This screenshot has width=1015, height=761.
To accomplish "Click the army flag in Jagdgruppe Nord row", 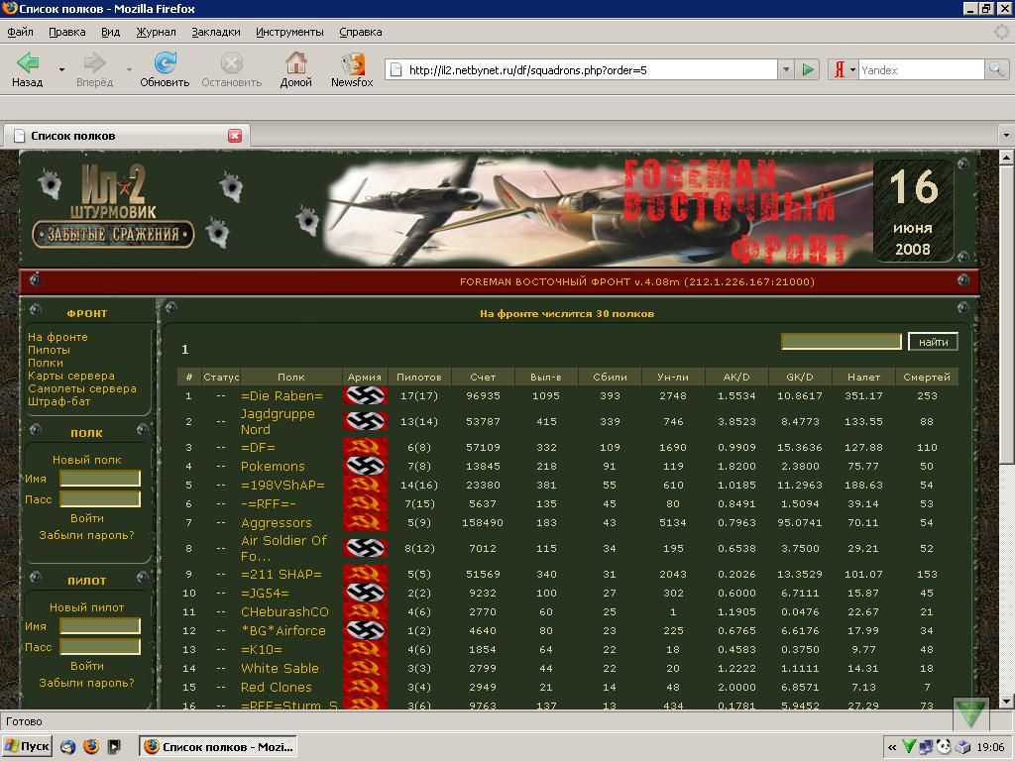I will (x=365, y=421).
